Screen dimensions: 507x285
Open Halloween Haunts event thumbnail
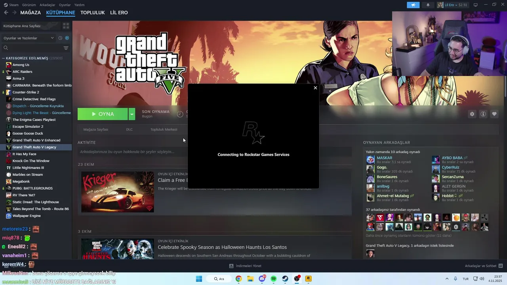click(x=118, y=249)
